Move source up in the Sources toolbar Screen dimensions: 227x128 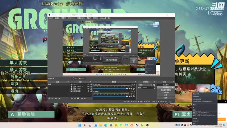coord(82,98)
